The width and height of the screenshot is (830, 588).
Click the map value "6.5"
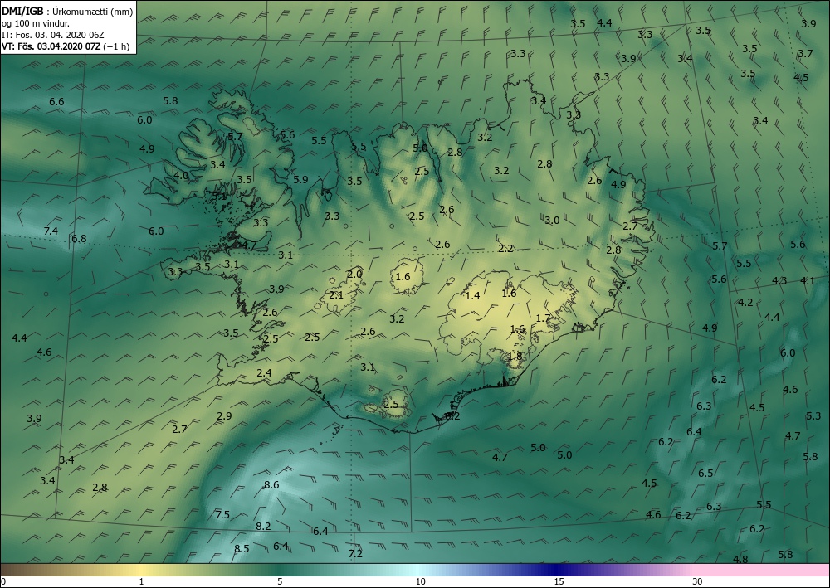(x=705, y=473)
